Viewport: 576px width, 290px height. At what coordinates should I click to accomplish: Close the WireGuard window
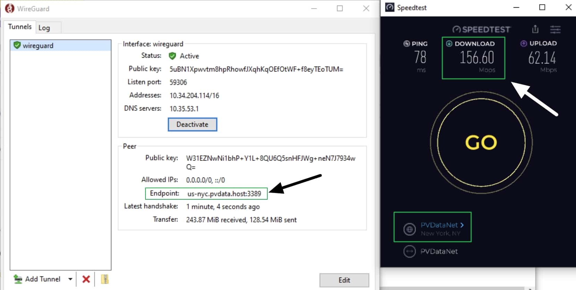366,8
